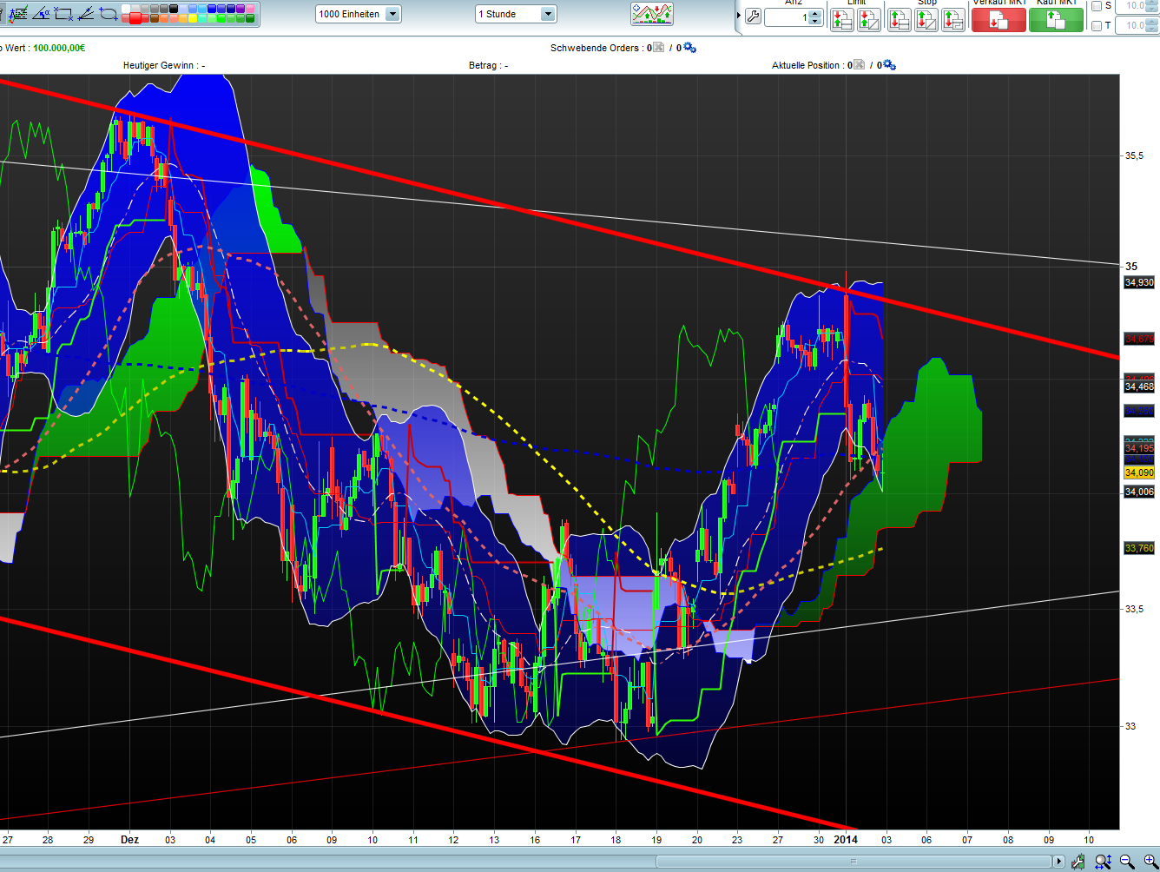
Task: Click the horizontal scrollbar right arrow
Action: coord(1058,862)
